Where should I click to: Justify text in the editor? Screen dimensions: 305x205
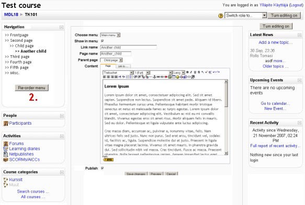click(116, 77)
